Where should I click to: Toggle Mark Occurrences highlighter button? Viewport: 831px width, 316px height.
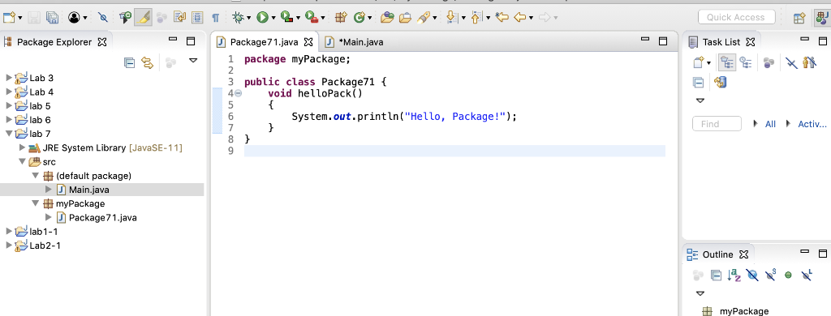click(143, 18)
